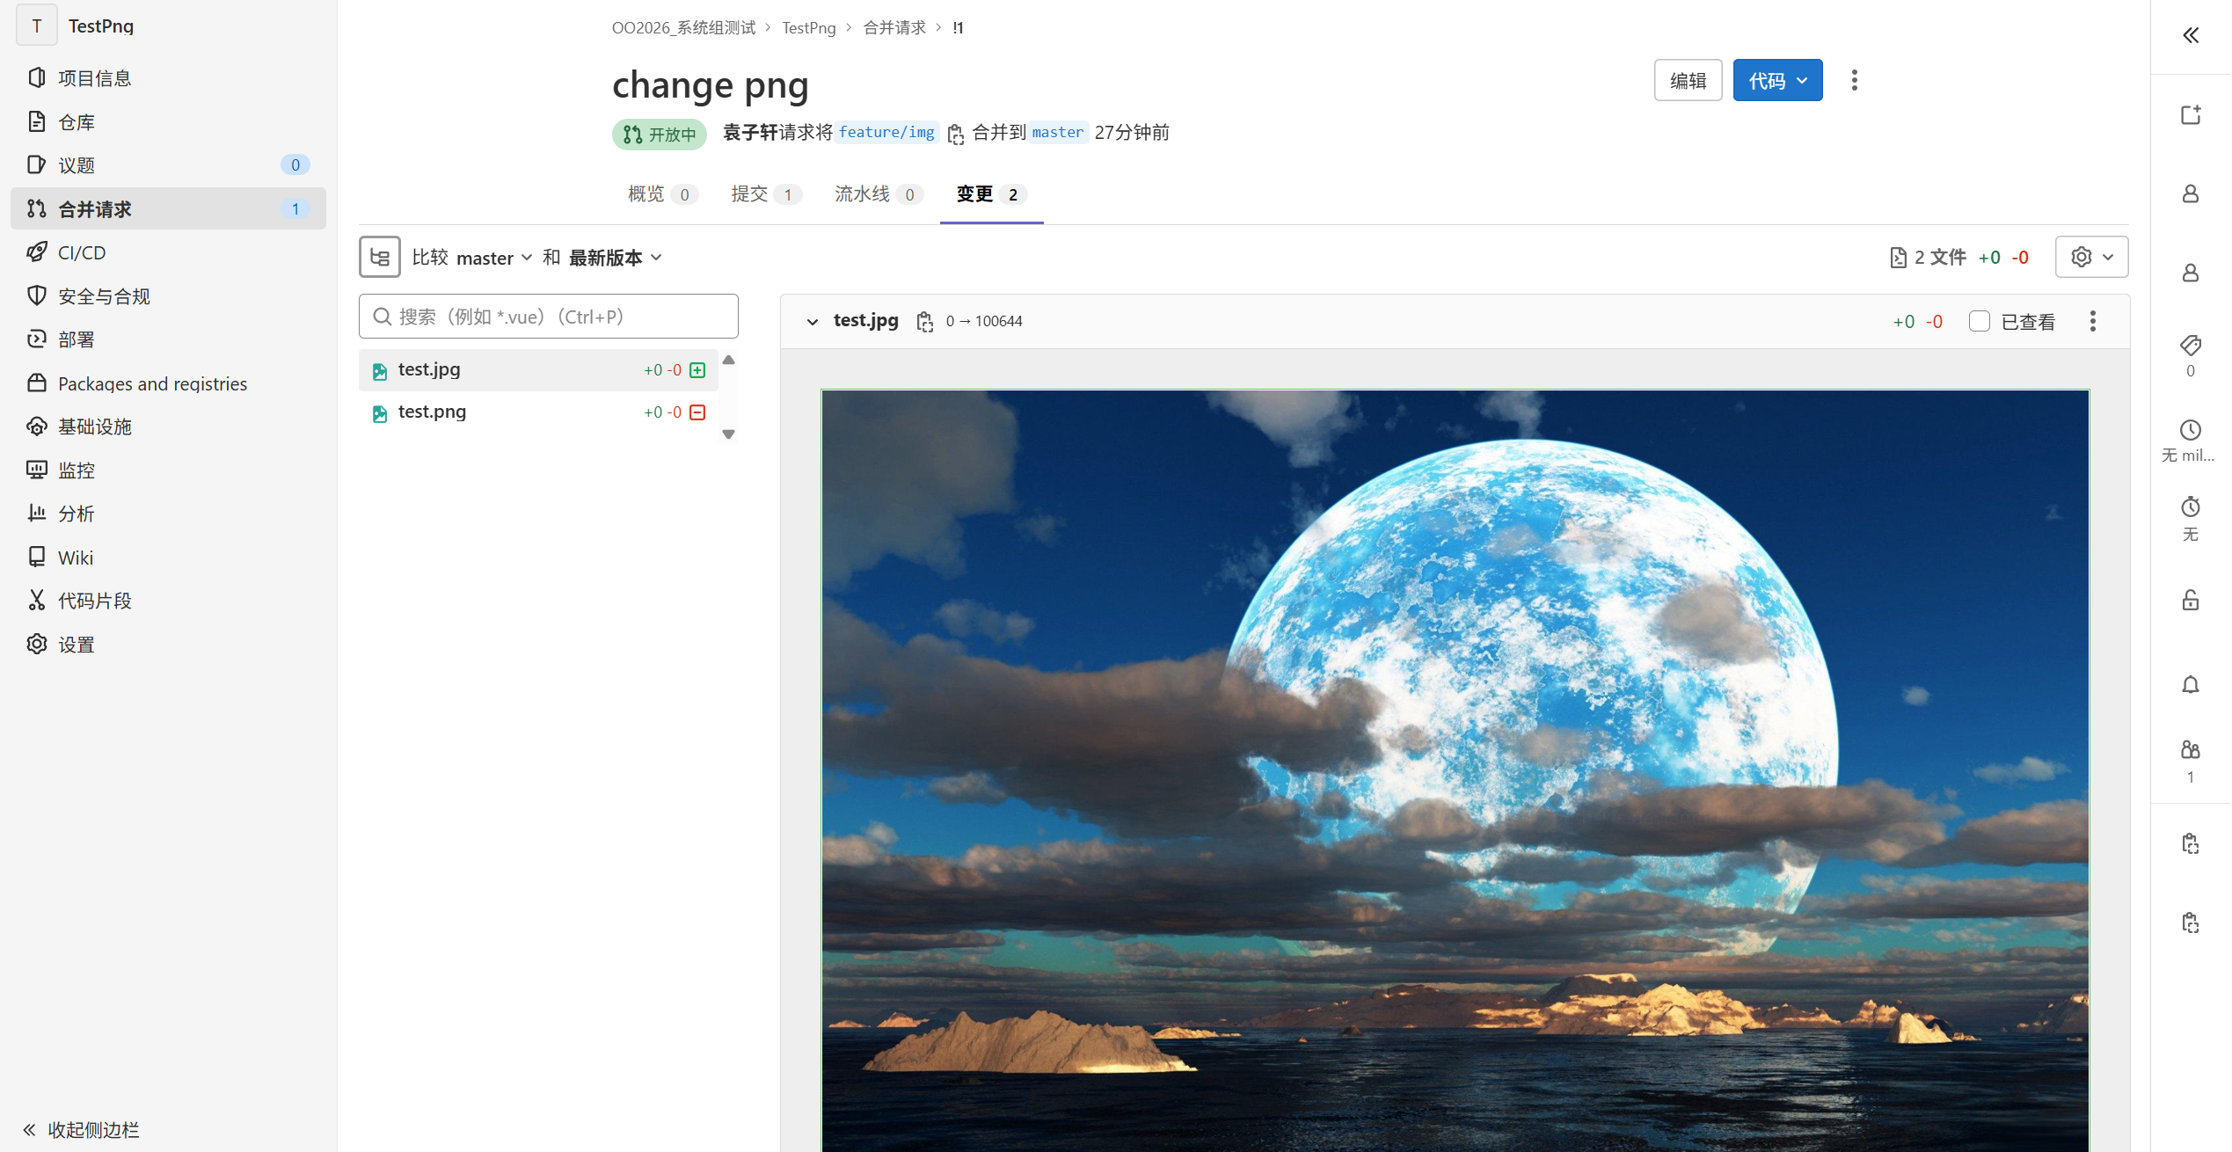2232x1152 pixels.
Task: Switch to the 提交 tab
Action: tap(752, 193)
